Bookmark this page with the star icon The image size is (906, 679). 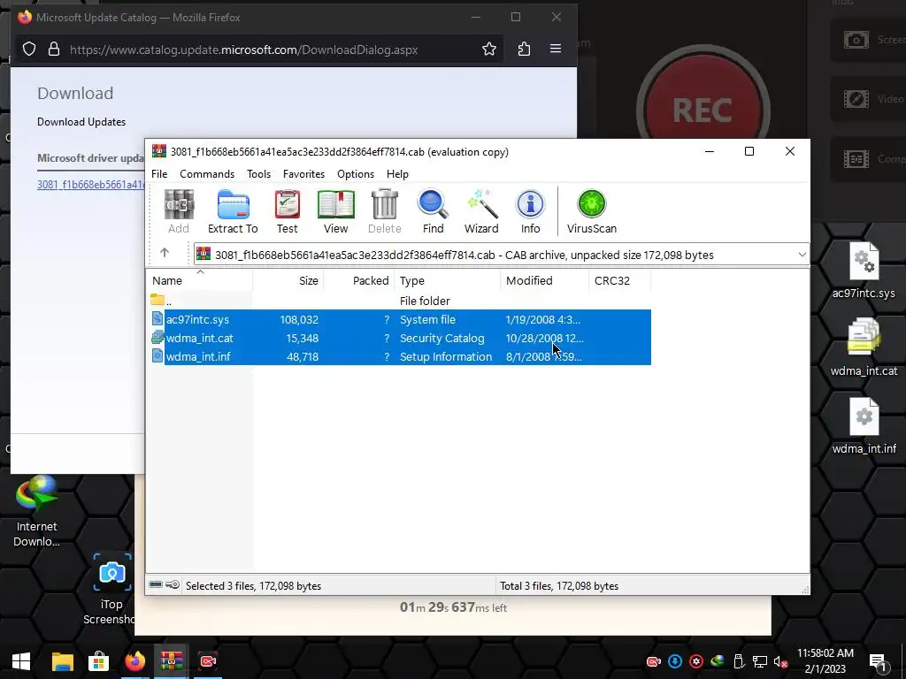point(488,50)
